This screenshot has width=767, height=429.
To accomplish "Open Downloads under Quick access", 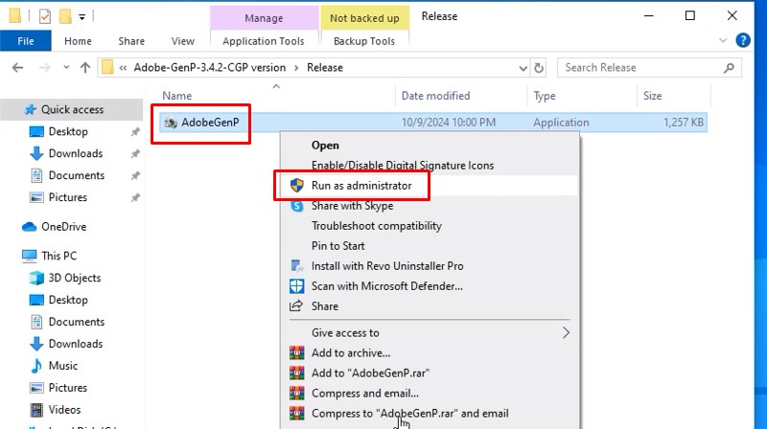I will [x=75, y=153].
